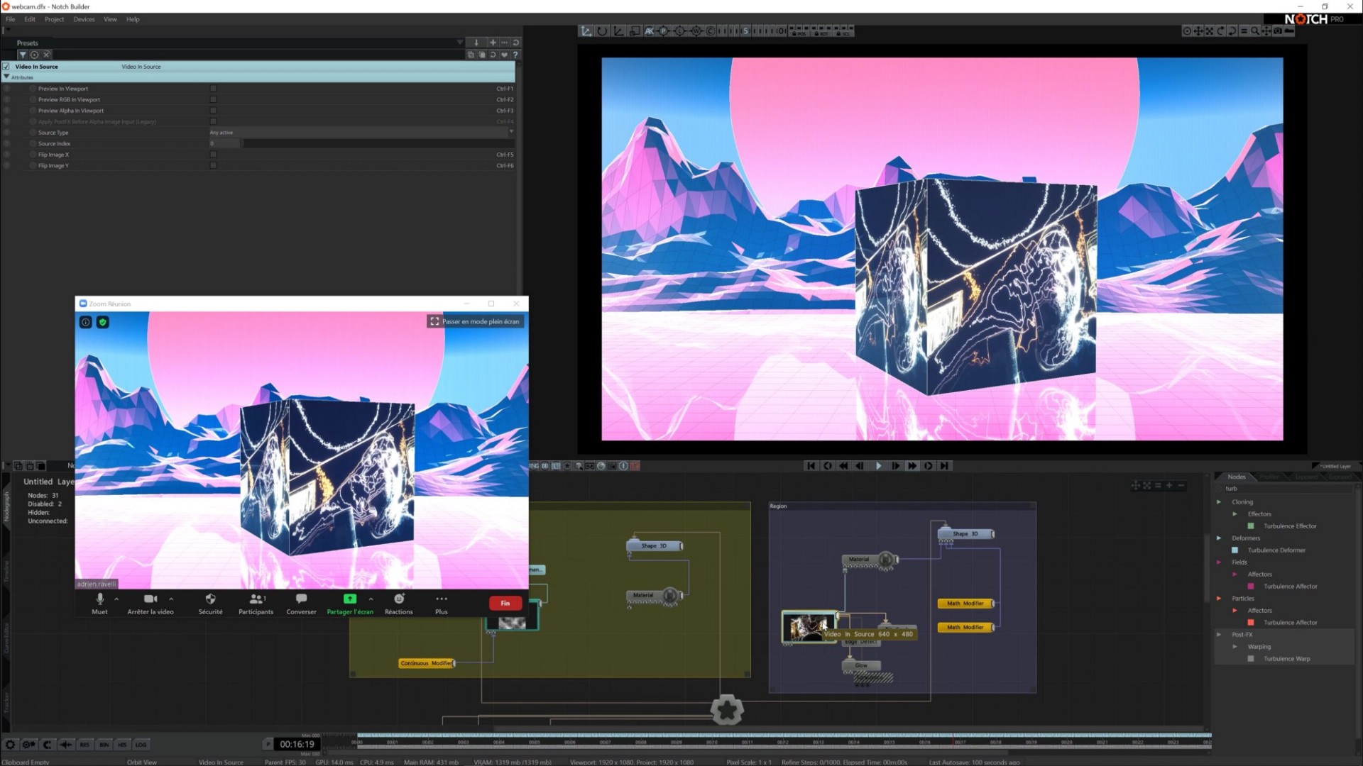Click the camera capture icon in viewport toolbar
1363x766 pixels.
(1278, 30)
